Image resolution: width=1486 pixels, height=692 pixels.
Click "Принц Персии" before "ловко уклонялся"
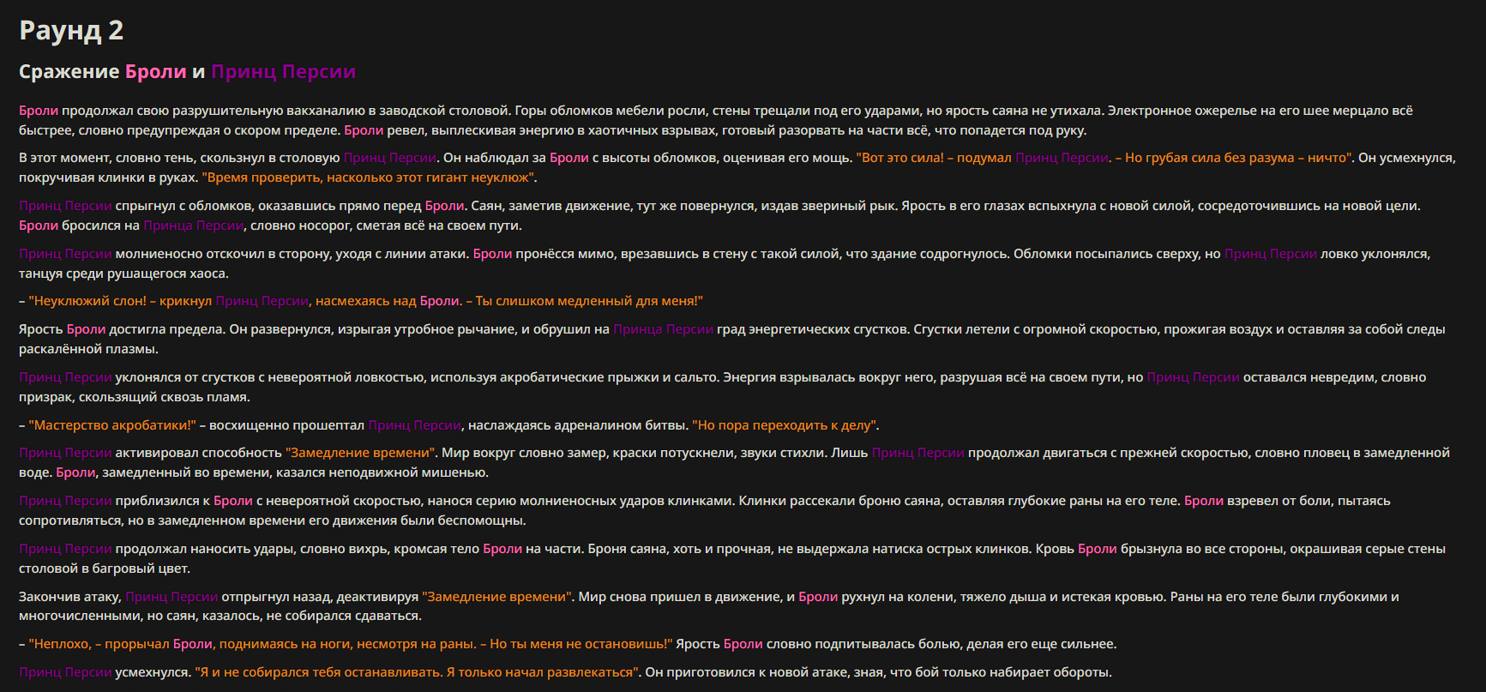pyautogui.click(x=1271, y=254)
